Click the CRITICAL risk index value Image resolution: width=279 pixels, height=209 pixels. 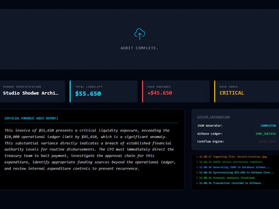click(232, 93)
